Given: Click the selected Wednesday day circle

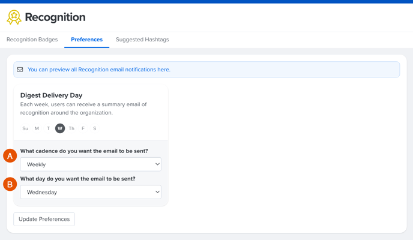Looking at the screenshot, I should coord(60,128).
